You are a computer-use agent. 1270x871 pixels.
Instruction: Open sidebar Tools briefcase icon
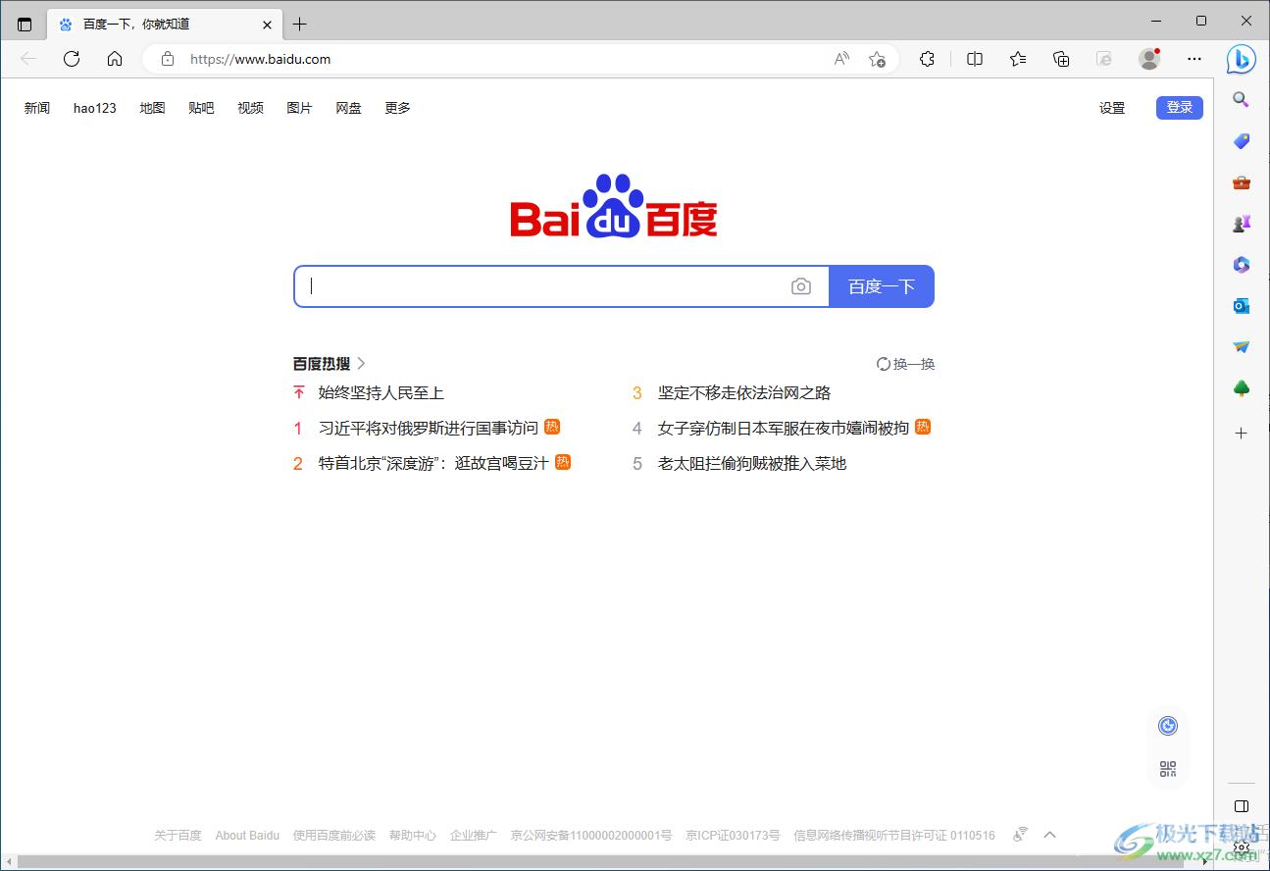coord(1241,182)
